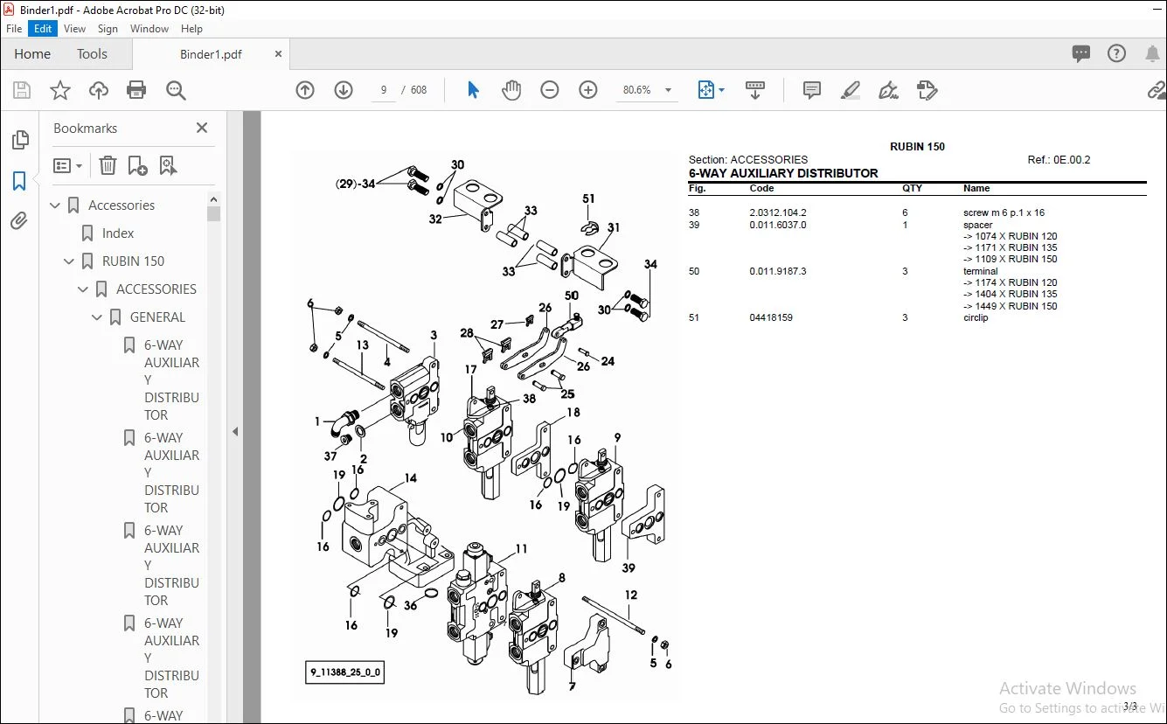Open the Edit menu
This screenshot has width=1167, height=724.
tap(43, 29)
